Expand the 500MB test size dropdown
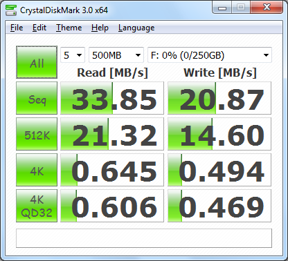 116,55
